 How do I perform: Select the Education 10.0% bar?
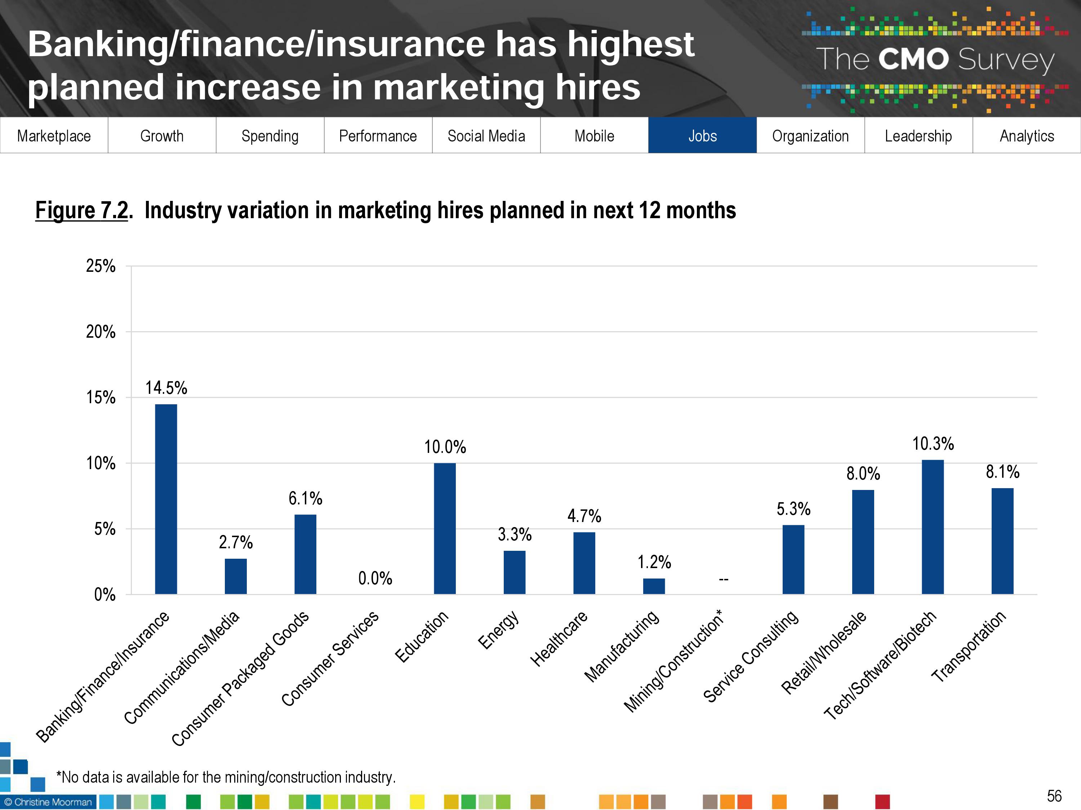445,528
